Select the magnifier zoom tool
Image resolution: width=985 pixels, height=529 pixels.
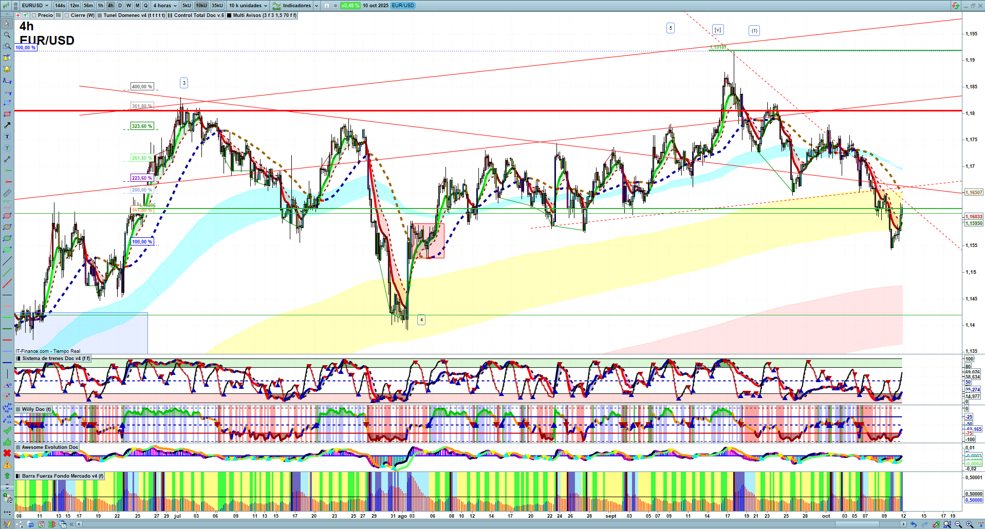pyautogui.click(x=7, y=35)
